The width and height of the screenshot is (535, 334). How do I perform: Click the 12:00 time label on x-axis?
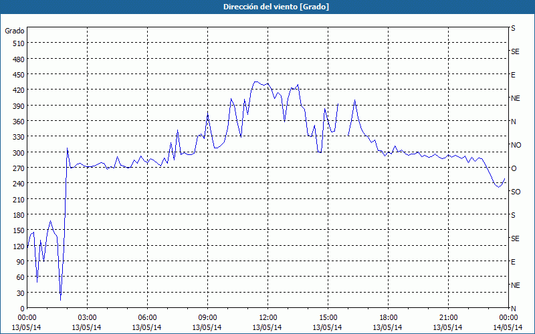[x=267, y=318]
